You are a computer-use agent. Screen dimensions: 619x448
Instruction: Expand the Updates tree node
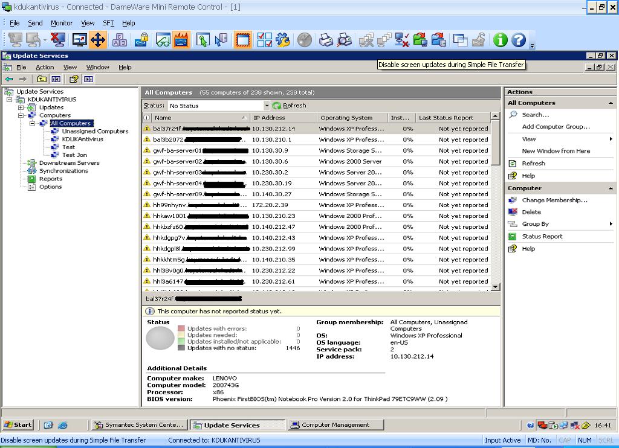[21, 107]
